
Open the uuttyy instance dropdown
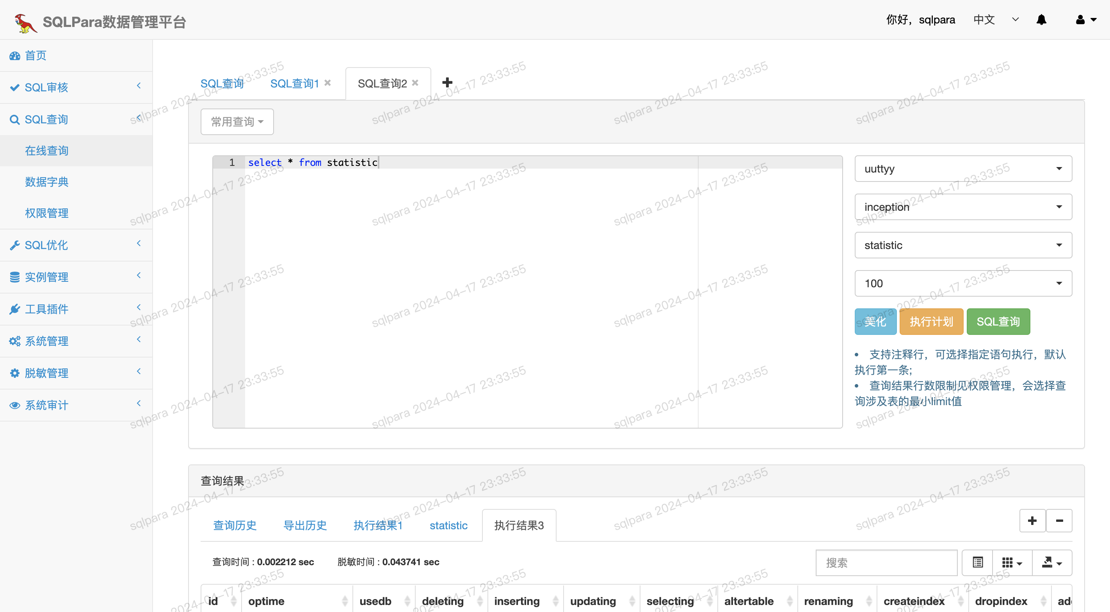963,169
